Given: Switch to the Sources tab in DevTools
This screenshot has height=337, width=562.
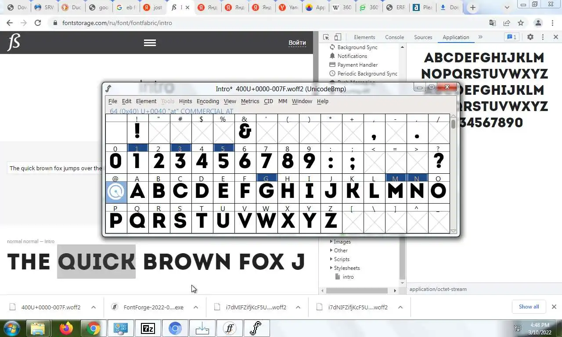Looking at the screenshot, I should [423, 37].
